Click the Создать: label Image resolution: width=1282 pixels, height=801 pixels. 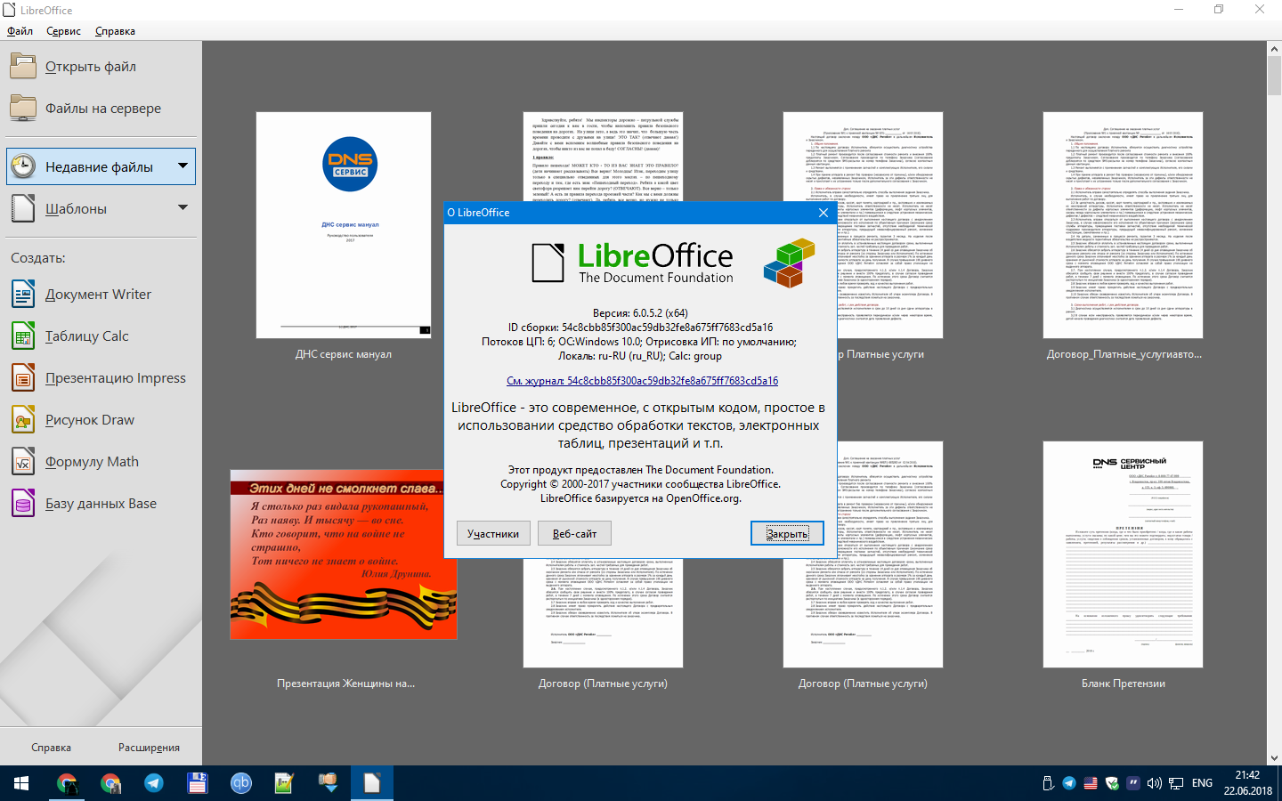pyautogui.click(x=38, y=258)
